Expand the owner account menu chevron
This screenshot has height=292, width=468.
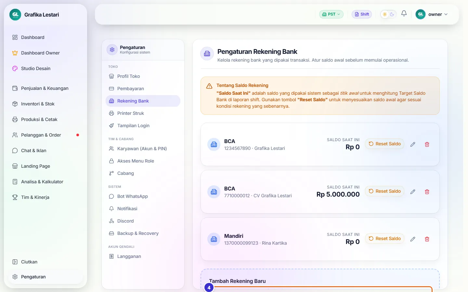pyautogui.click(x=446, y=14)
